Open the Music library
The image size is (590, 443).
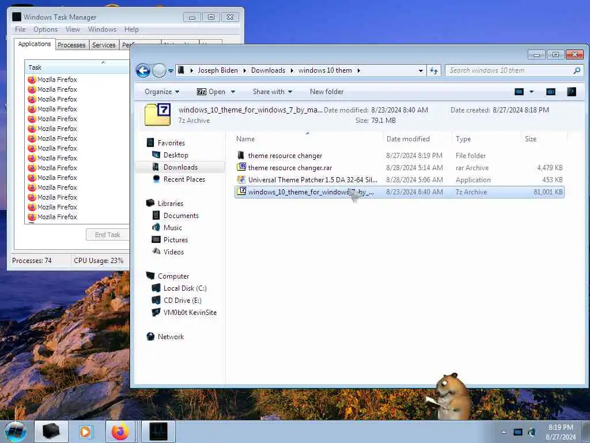coord(173,227)
